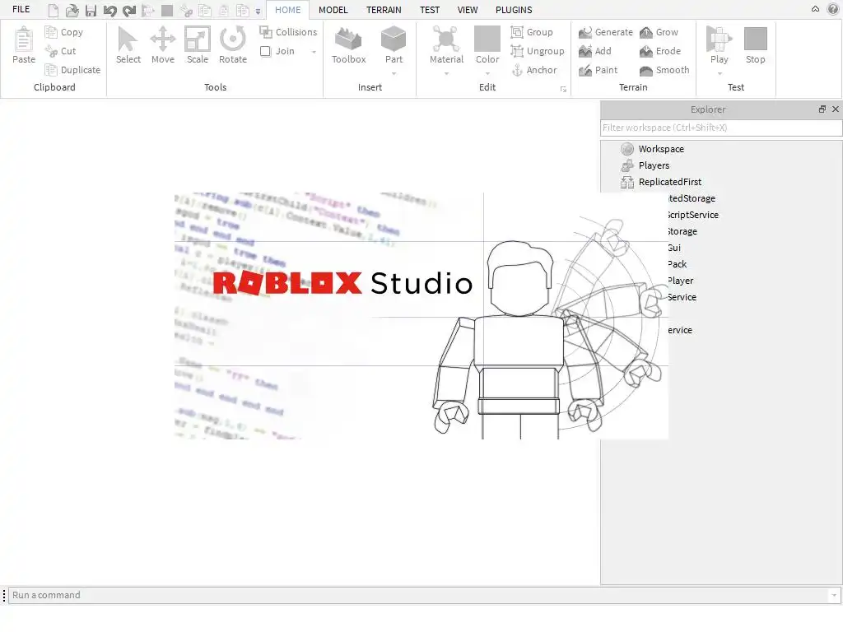Collapse the ribbon with the up chevron
Image resolution: width=843 pixels, height=632 pixels.
[815, 9]
